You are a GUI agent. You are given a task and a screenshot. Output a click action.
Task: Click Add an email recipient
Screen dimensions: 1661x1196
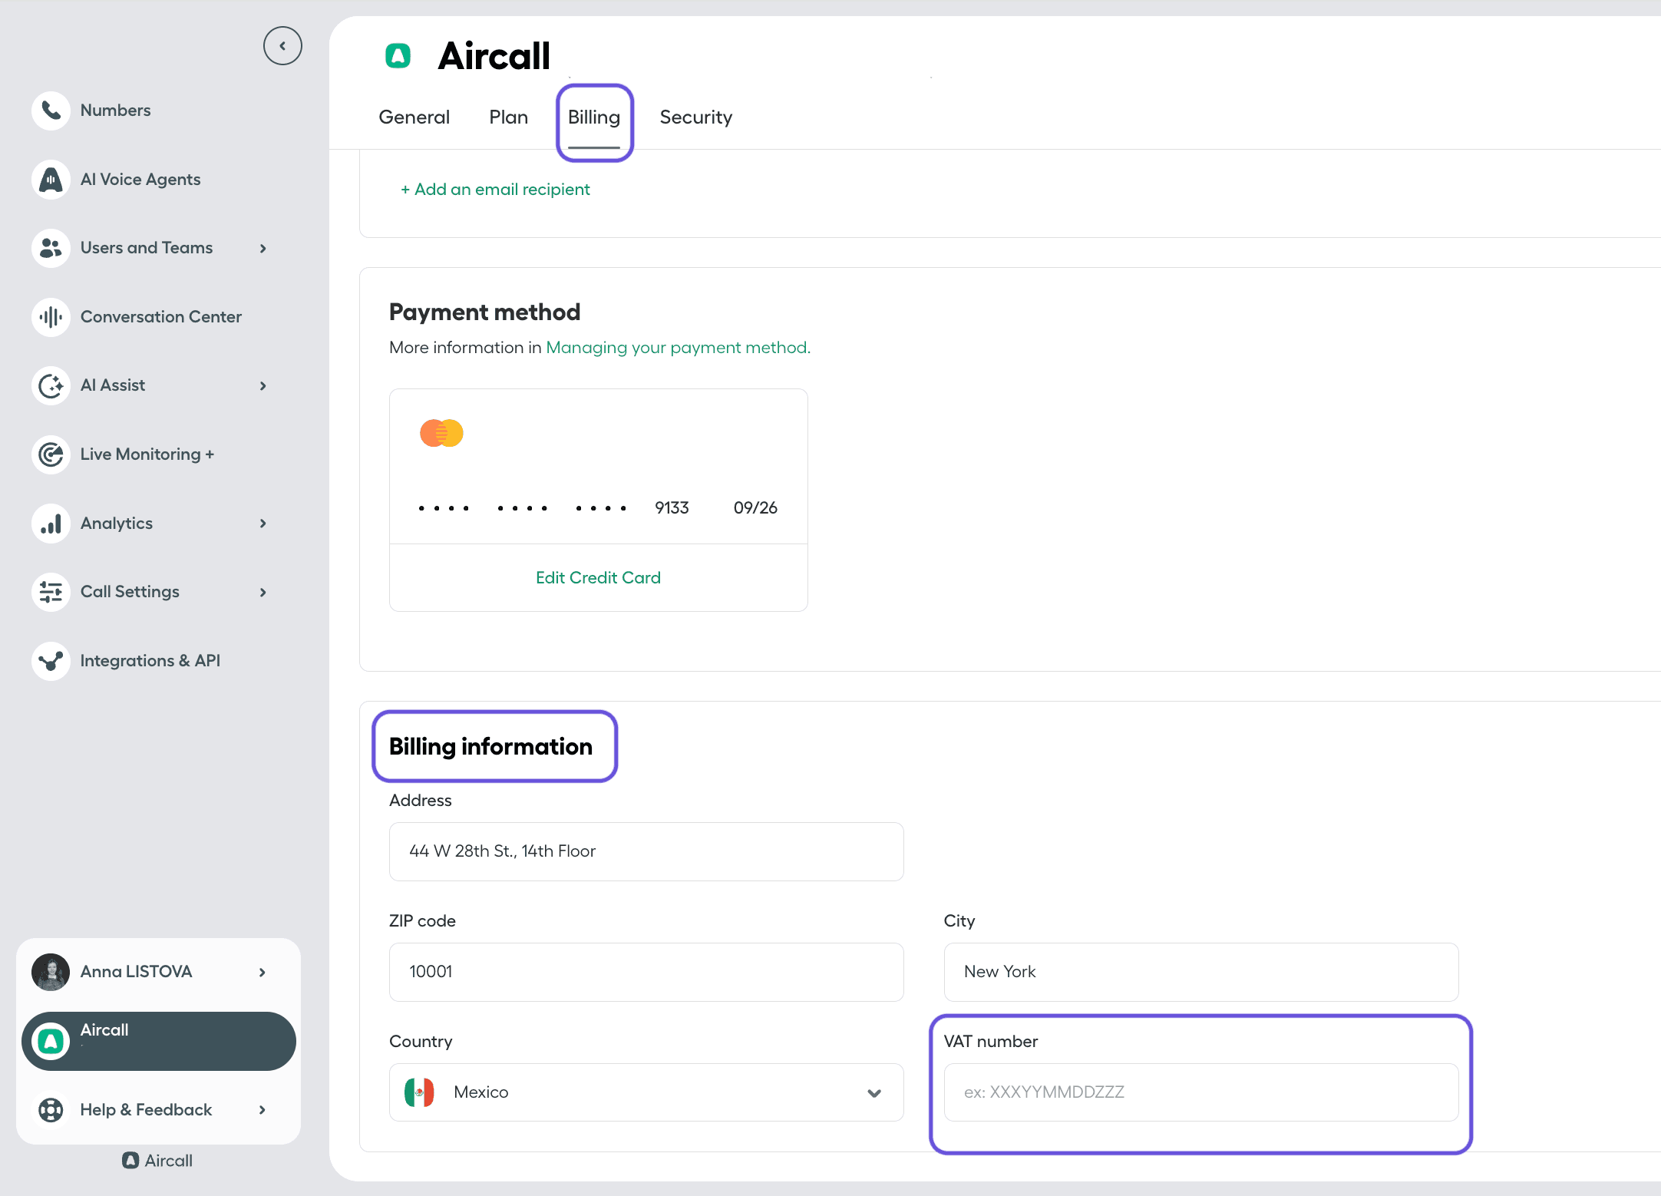click(495, 190)
